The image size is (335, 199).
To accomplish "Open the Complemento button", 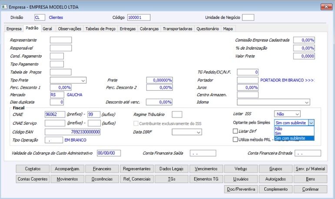I will coord(275,189).
